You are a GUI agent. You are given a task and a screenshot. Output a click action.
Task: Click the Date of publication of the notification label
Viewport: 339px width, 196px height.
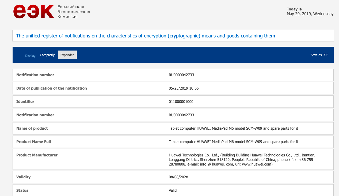coord(52,88)
